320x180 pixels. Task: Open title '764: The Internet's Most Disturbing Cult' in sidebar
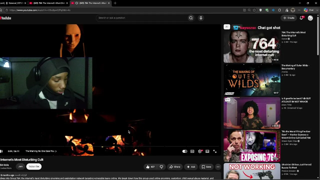pos(293,34)
